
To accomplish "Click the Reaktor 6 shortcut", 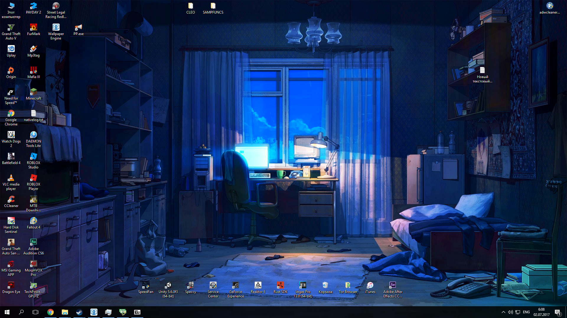I will [258, 288].
